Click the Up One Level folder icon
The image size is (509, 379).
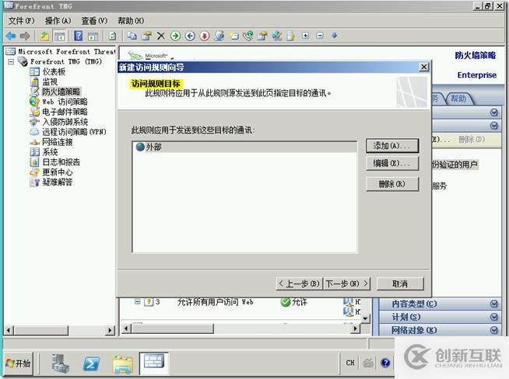pos(45,36)
